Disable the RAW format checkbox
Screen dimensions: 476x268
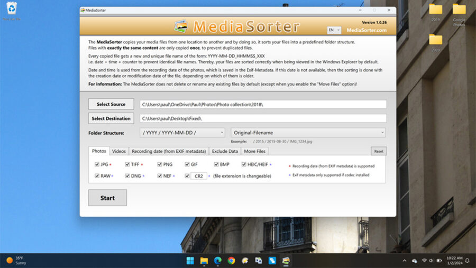coord(97,176)
